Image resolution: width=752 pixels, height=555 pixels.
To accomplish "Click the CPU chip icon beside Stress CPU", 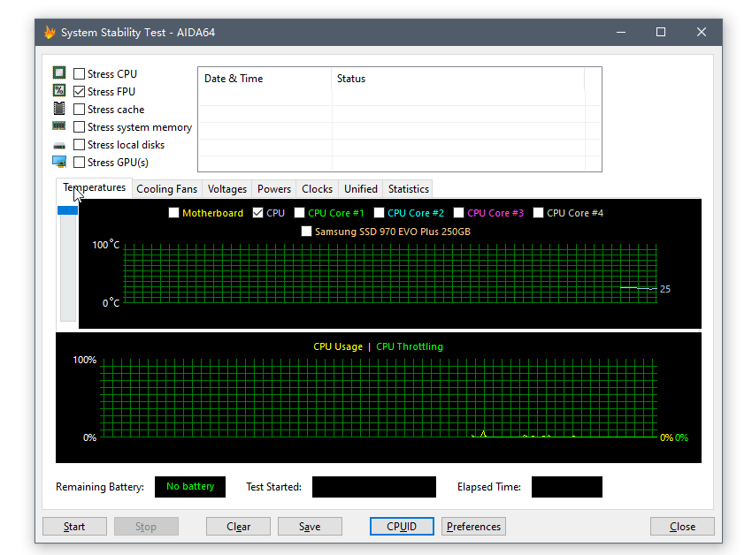I will [x=59, y=72].
